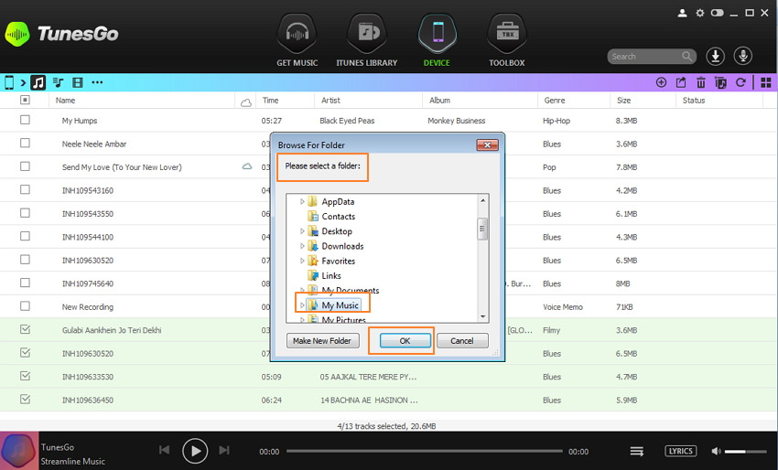Skip to the previous track
Image resolution: width=778 pixels, height=470 pixels.
(x=164, y=450)
